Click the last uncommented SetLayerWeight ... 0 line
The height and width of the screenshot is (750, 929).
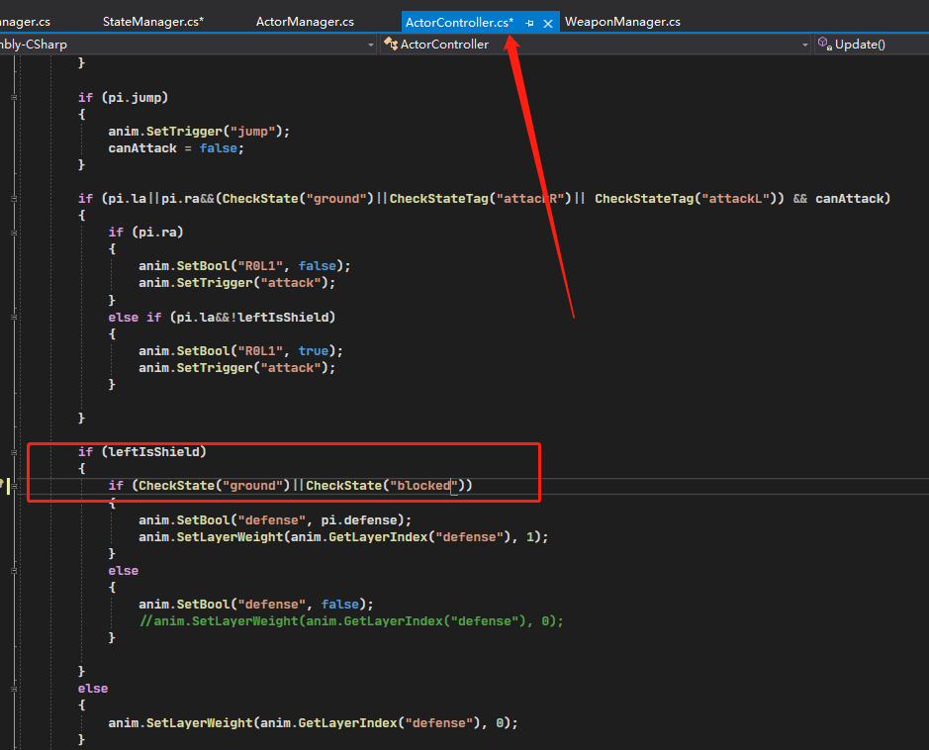[313, 723]
